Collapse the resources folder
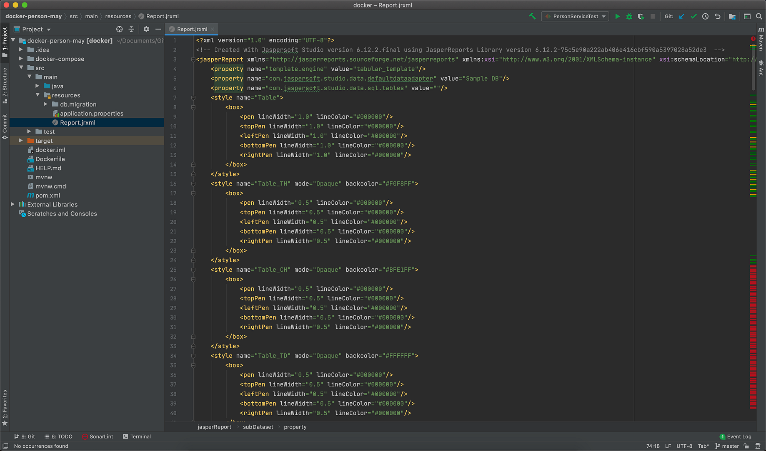Viewport: 766px width, 451px height. tap(38, 95)
